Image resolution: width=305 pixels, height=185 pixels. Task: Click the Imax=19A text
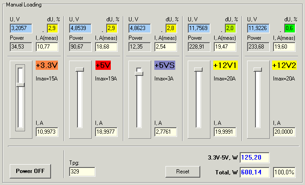[106, 79]
